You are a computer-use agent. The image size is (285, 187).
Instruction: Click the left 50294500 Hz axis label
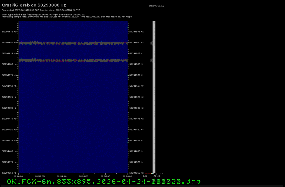coord(9,108)
